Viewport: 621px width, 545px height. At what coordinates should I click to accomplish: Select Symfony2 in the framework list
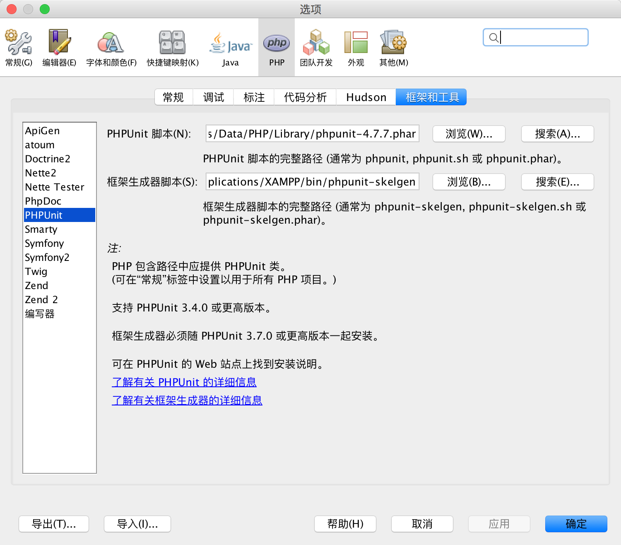[x=60, y=258]
